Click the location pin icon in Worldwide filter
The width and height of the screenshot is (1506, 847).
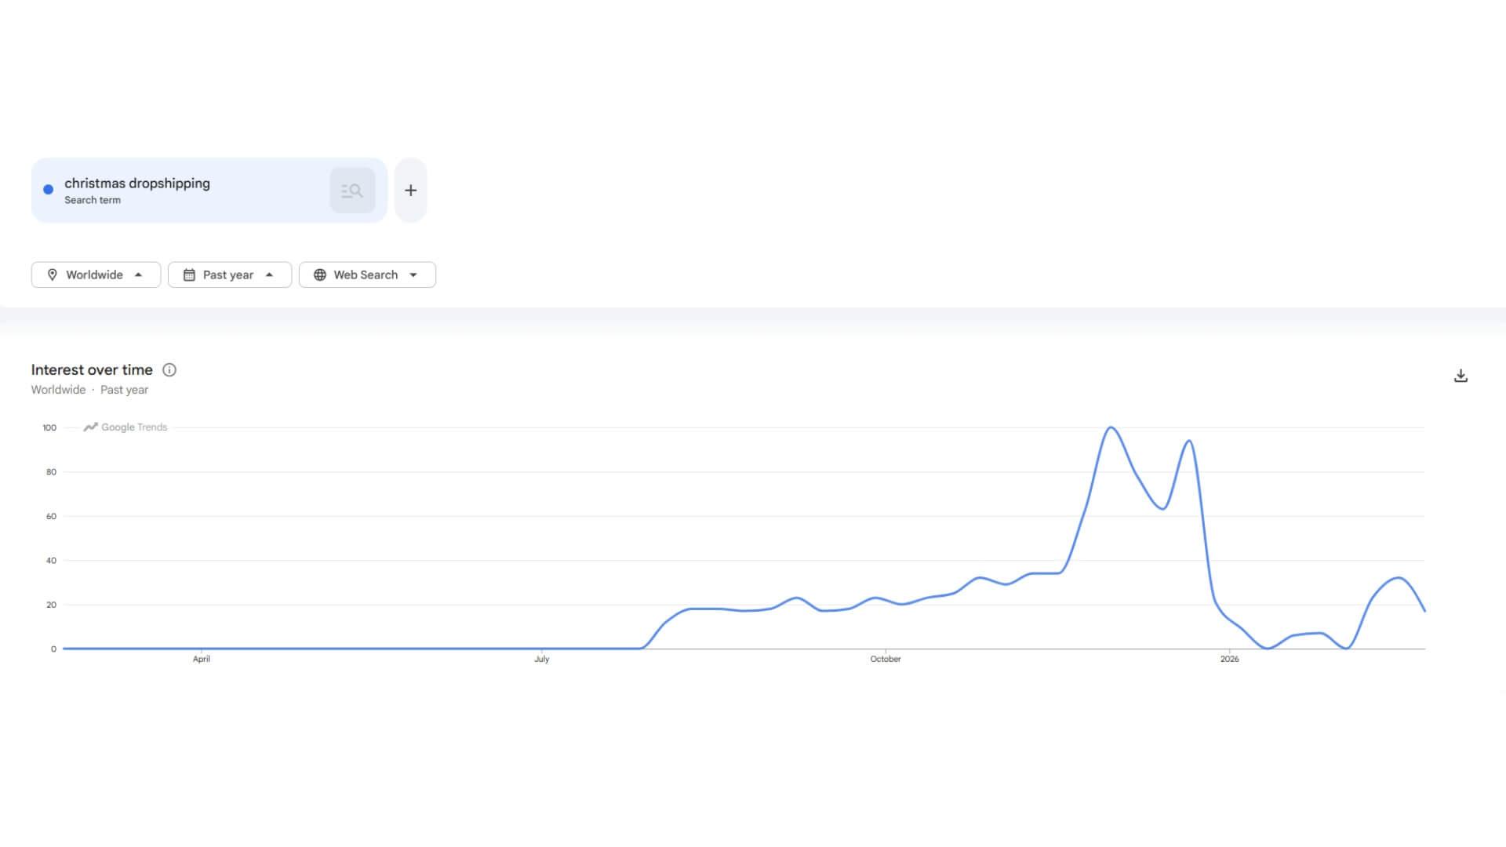tap(53, 275)
